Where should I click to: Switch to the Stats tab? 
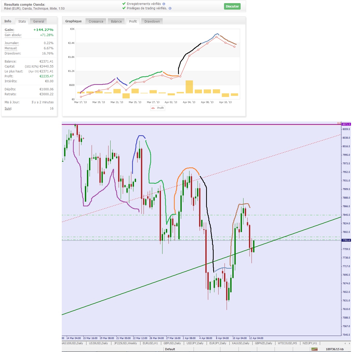[x=22, y=21]
